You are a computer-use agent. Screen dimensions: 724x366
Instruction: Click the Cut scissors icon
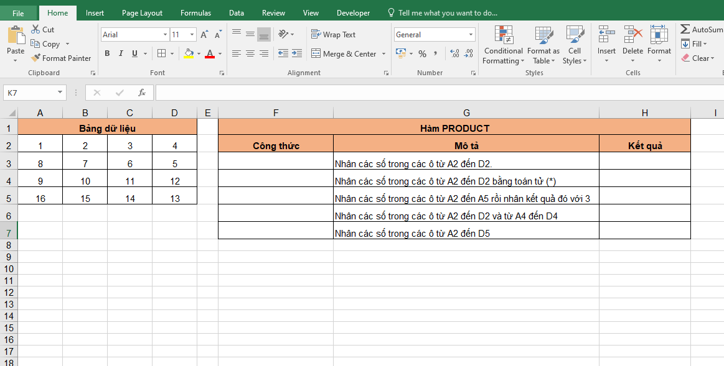(x=35, y=29)
